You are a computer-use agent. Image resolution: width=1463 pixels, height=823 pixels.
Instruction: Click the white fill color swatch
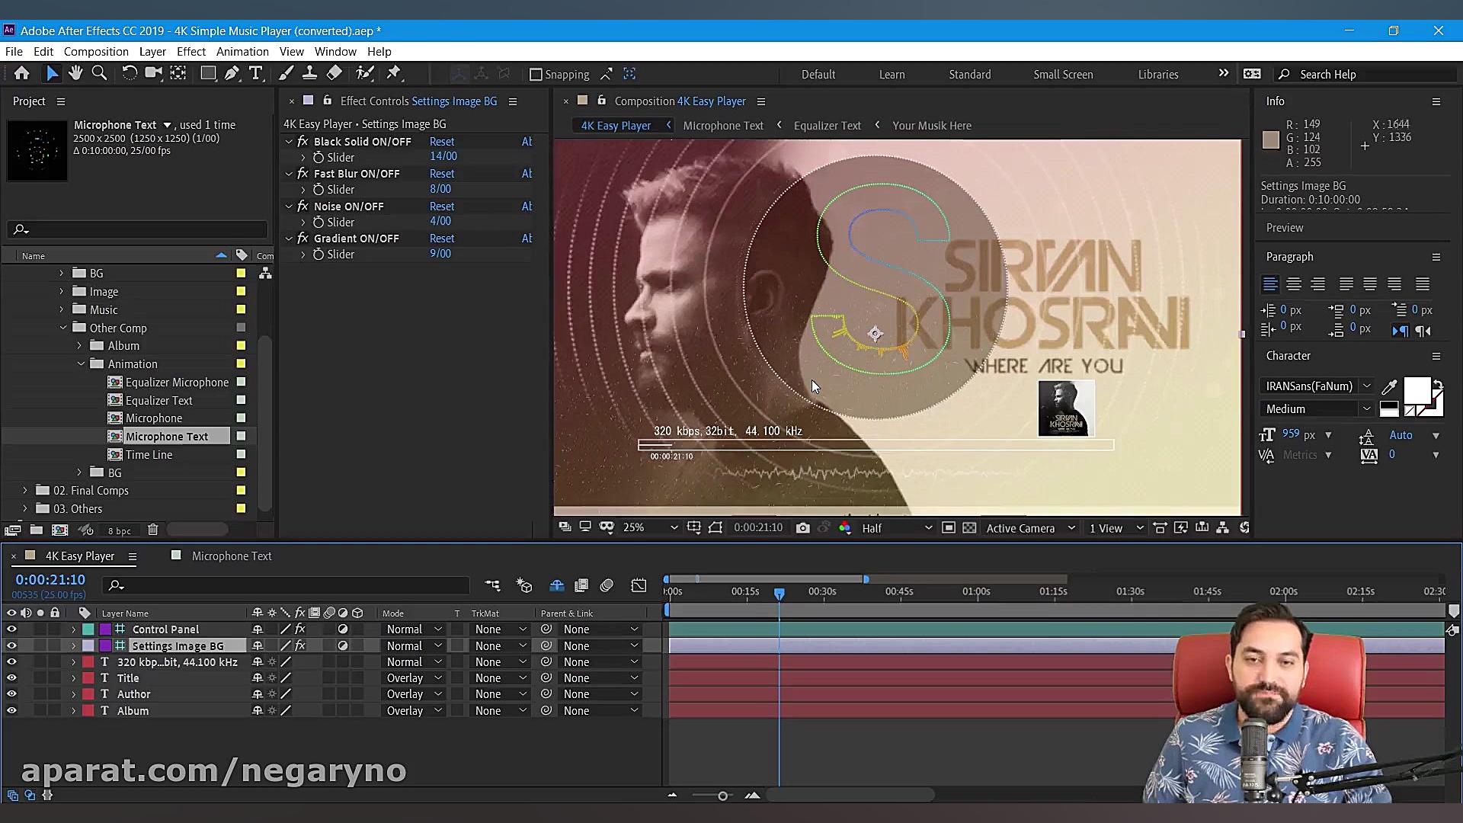pos(1417,390)
